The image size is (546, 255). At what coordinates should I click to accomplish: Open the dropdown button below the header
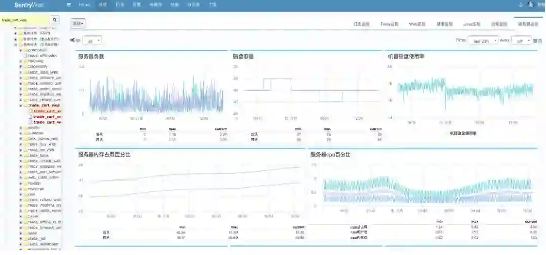pos(78,23)
